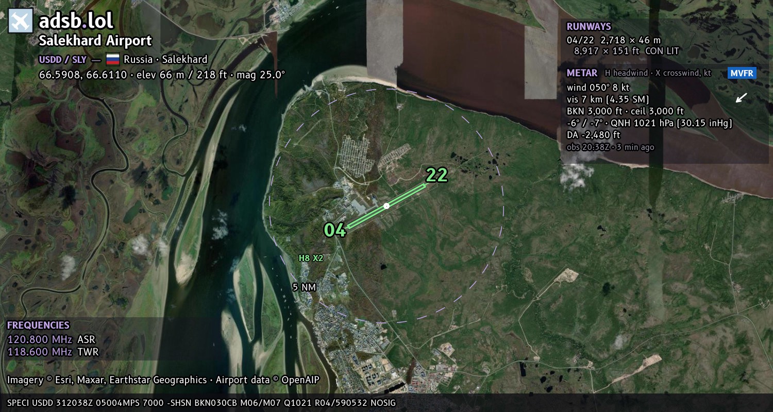
Task: Click the MVFR flight category badge
Action: click(x=742, y=73)
